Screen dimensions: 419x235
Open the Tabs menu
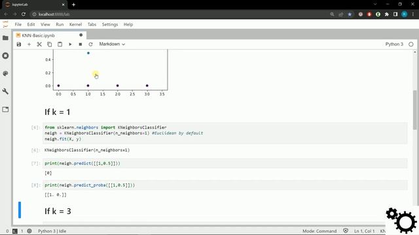[92, 24]
